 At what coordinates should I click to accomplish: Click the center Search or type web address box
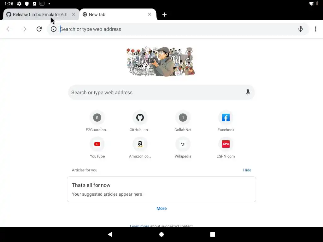coord(161,92)
